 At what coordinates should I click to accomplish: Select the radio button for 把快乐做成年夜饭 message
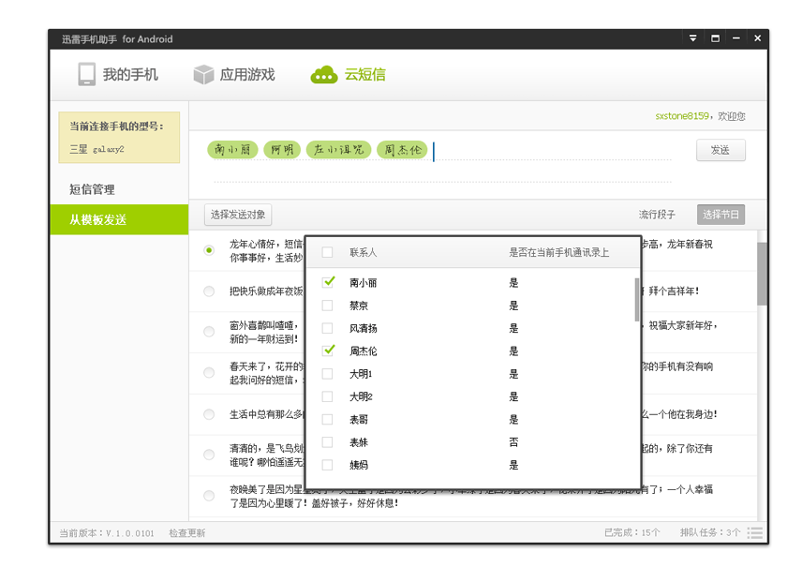(209, 291)
